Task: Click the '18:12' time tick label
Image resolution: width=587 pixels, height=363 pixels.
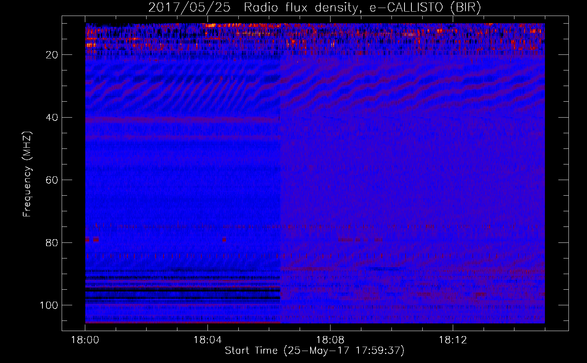Action: point(453,340)
